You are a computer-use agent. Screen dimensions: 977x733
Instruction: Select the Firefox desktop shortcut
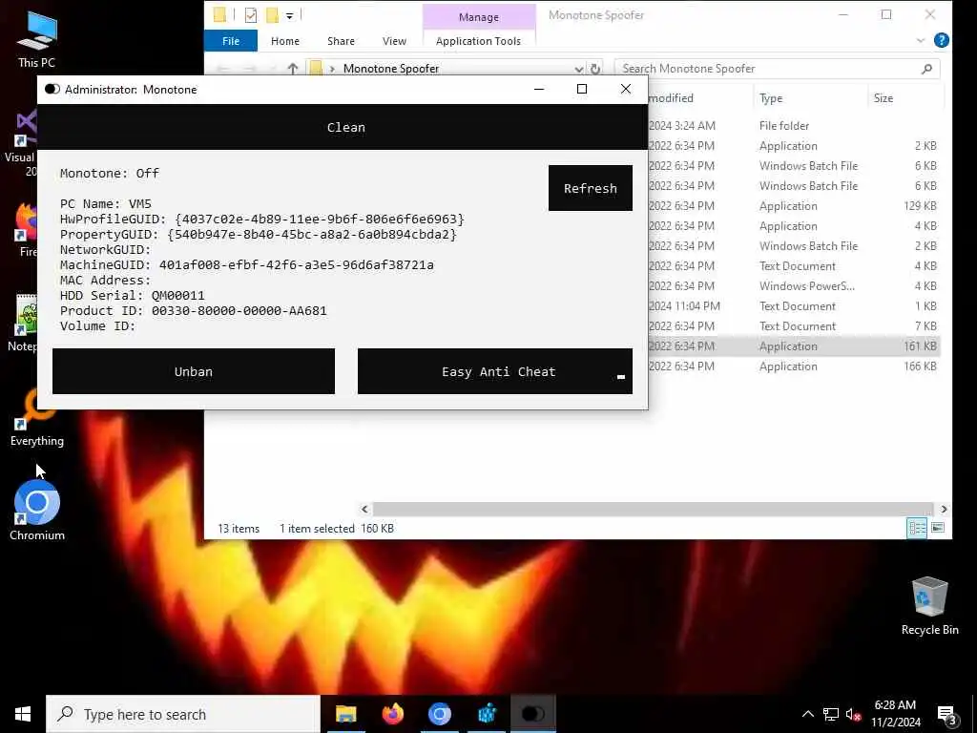point(24,230)
